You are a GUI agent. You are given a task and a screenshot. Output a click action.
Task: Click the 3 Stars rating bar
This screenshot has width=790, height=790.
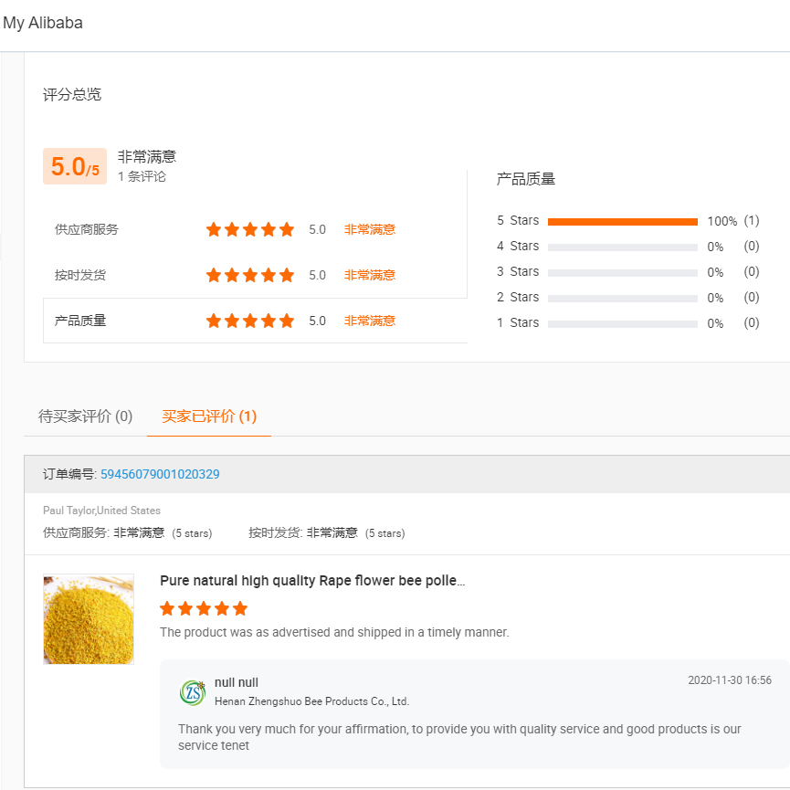tap(622, 272)
